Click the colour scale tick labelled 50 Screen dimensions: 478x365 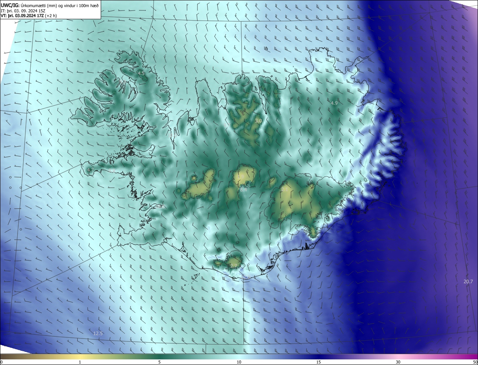pos(475,362)
